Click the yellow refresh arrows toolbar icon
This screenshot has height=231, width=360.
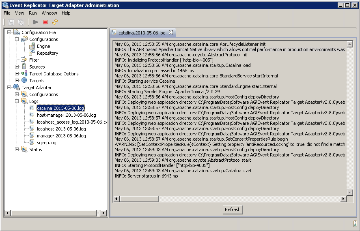click(55, 22)
